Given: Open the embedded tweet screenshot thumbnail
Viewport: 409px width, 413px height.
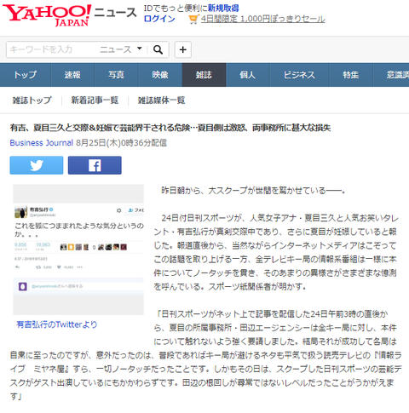Looking at the screenshot, I should pos(78,250).
